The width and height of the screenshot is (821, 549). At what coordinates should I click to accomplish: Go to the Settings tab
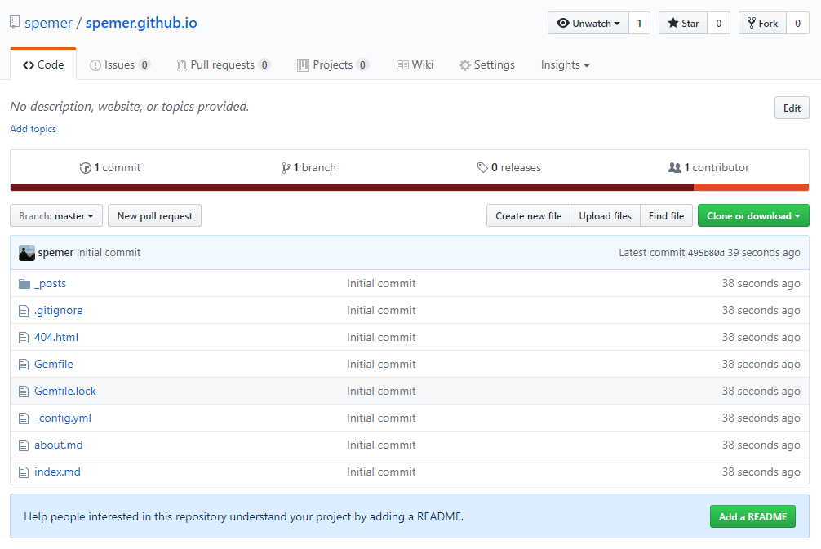click(x=487, y=65)
